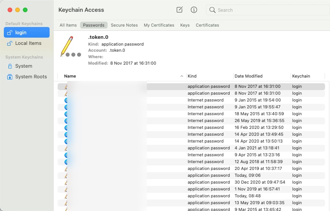330x211 pixels.
Task: Toggle sort order using Name column arrow
Action: [182, 76]
